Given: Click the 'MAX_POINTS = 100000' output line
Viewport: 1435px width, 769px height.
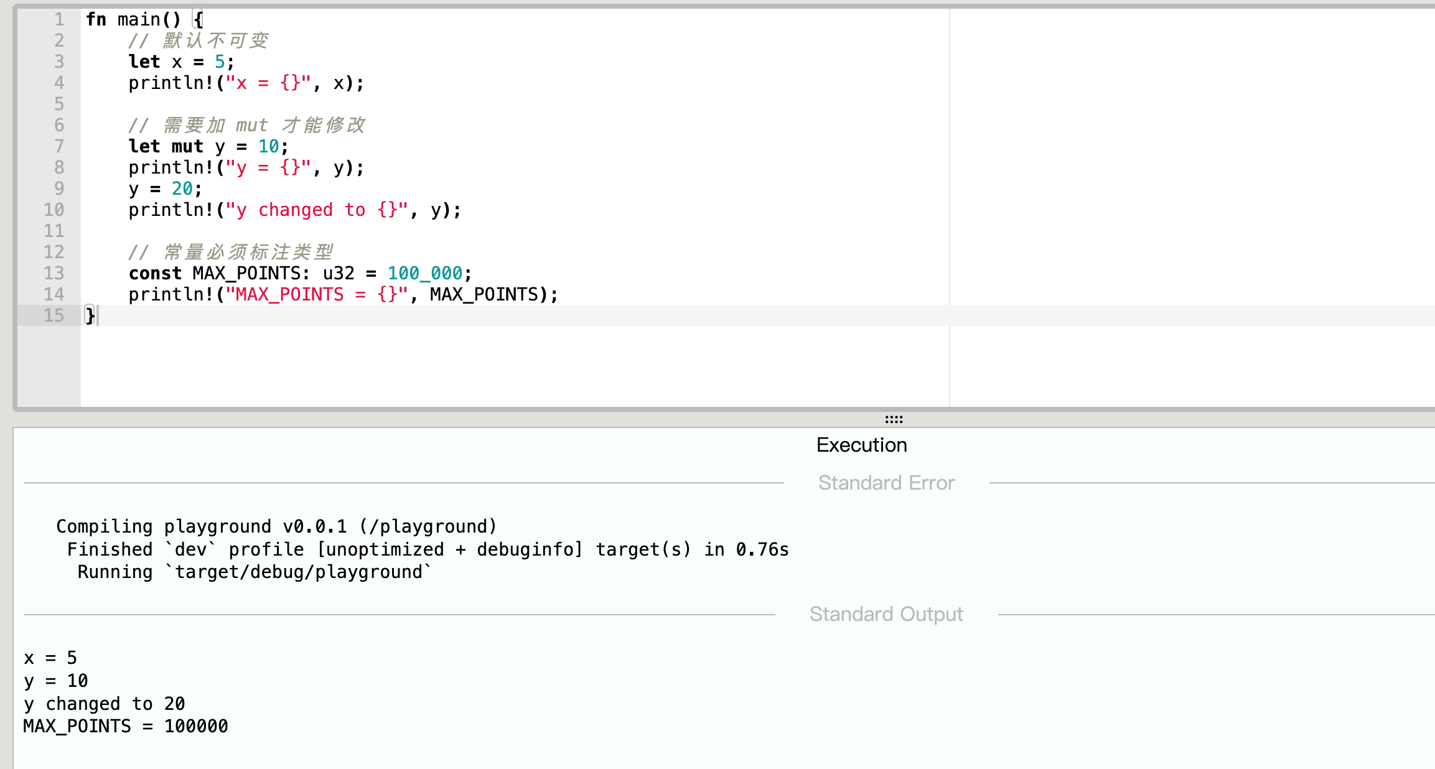Looking at the screenshot, I should coord(126,726).
